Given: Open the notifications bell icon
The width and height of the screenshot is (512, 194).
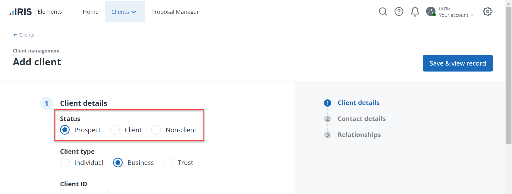Looking at the screenshot, I should [x=415, y=12].
